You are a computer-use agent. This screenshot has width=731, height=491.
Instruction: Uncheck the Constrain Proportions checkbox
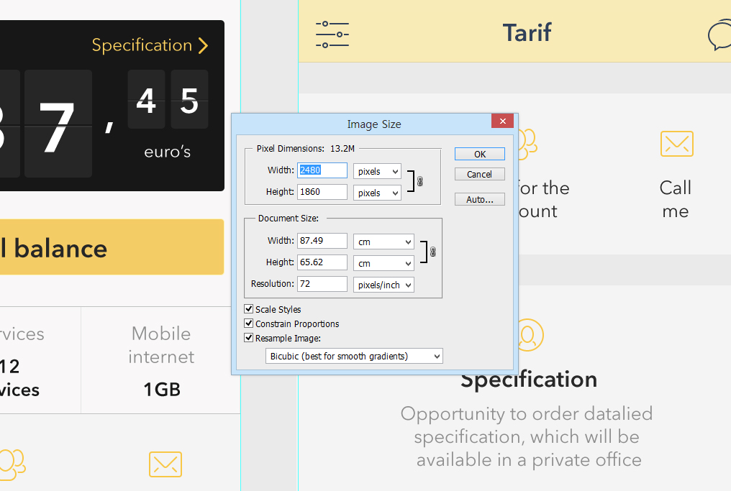pyautogui.click(x=249, y=323)
